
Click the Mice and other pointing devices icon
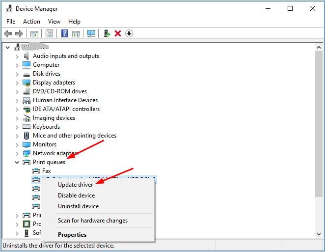tap(27, 136)
